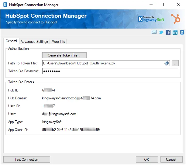Close the HubSpot Connection Manager window
The image size is (186, 165).
pyautogui.click(x=178, y=5)
